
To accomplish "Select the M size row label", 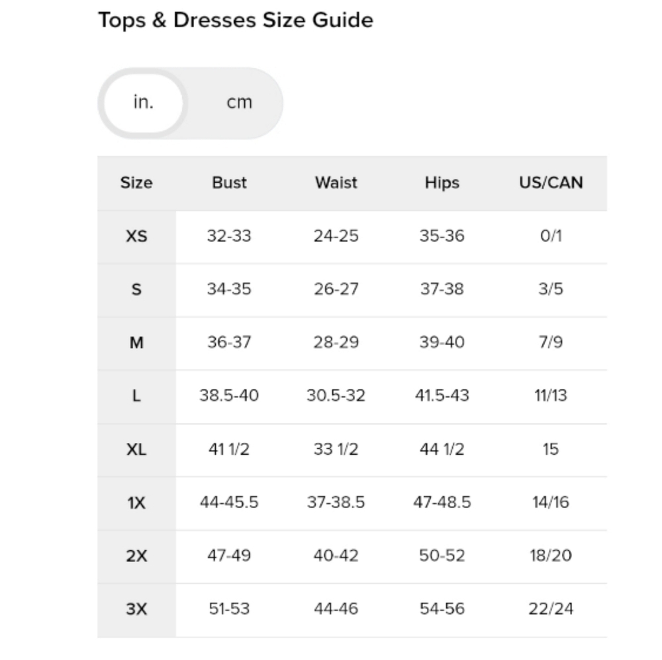I will 136,343.
